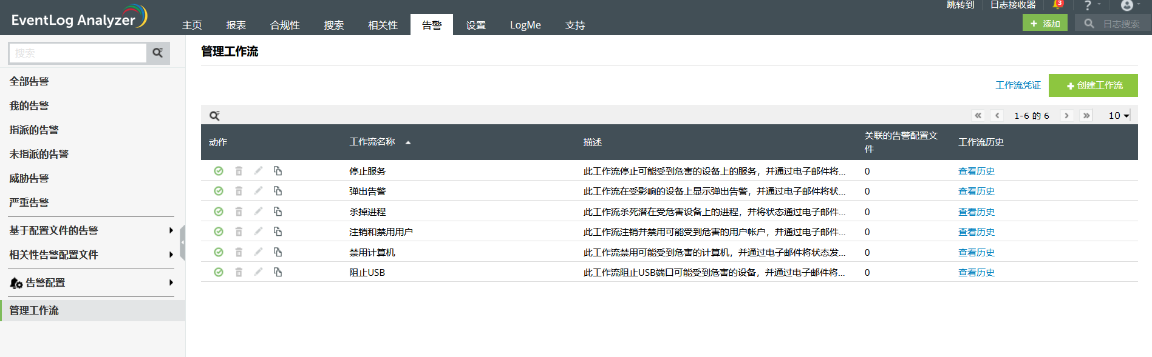
Task: Click the sidebar search magnifier button
Action: point(158,53)
